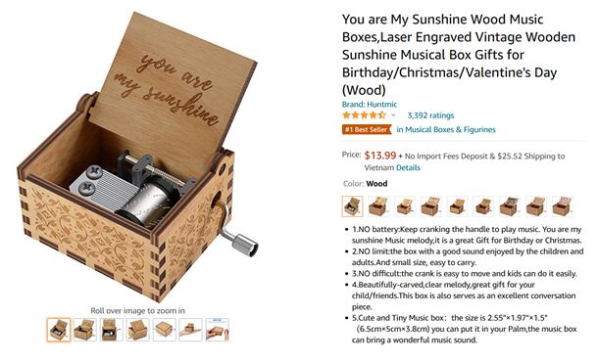The height and width of the screenshot is (362, 599).
Task: Select the first product image thumbnail
Action: pyautogui.click(x=59, y=330)
